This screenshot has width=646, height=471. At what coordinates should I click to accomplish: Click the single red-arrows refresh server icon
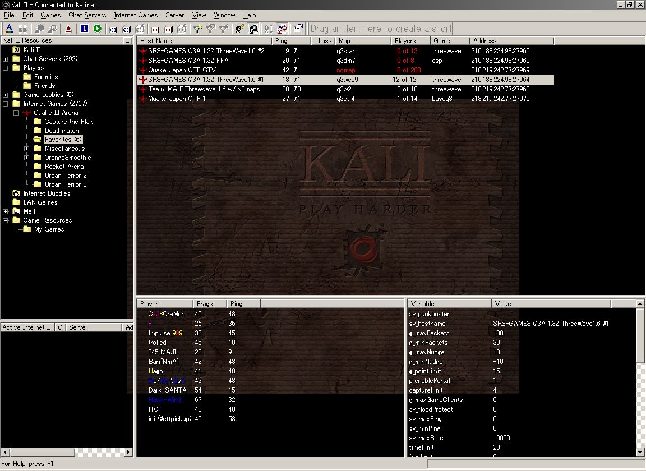tap(155, 29)
